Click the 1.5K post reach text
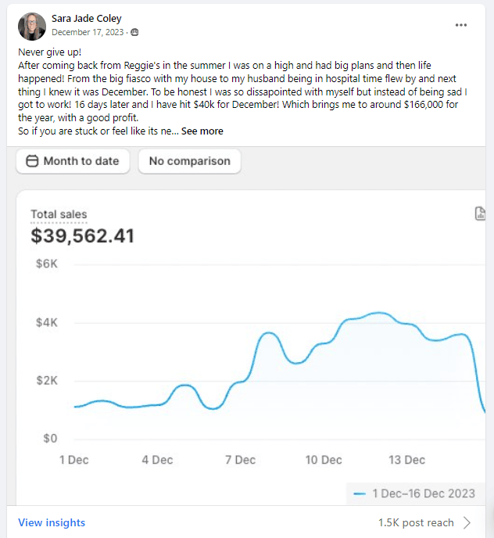This screenshot has height=538, width=494. [x=416, y=522]
